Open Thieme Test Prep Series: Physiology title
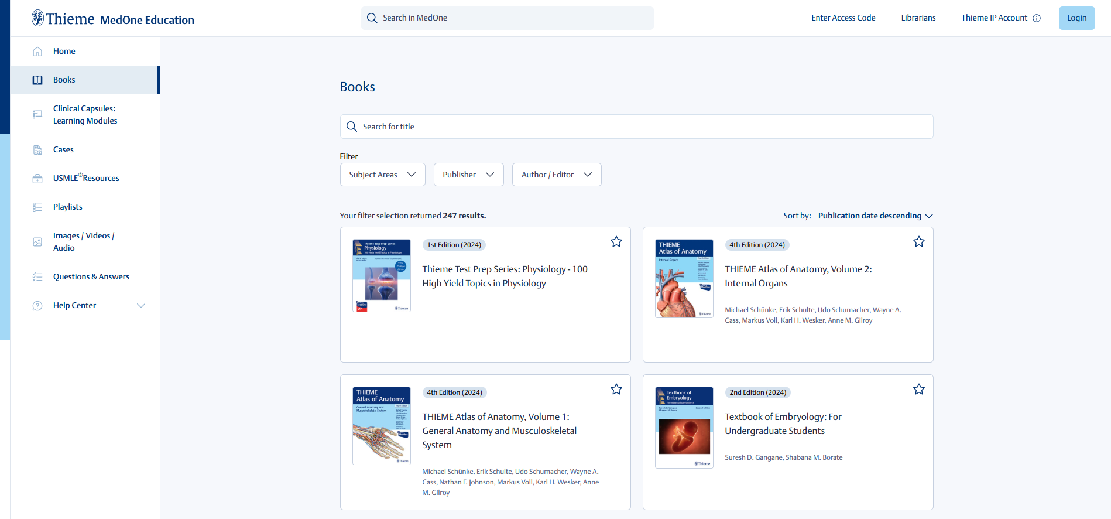1111x519 pixels. coord(505,276)
